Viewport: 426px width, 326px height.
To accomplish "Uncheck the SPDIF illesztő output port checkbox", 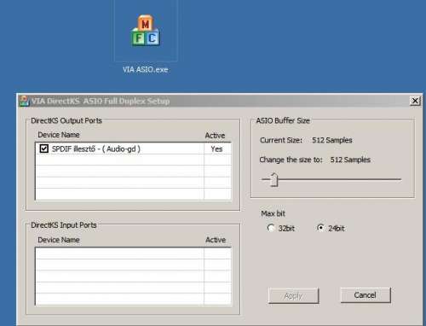I will 43,148.
